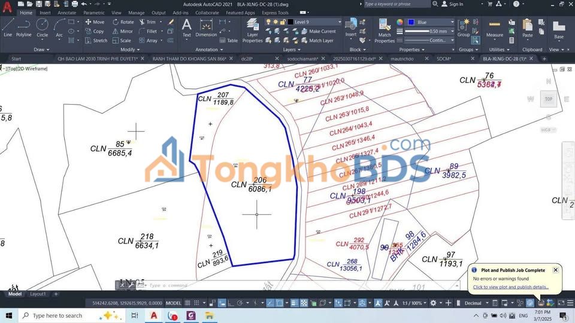Image resolution: width=575 pixels, height=323 pixels.
Task: Use the Rotate tool
Action: pyautogui.click(x=123, y=22)
